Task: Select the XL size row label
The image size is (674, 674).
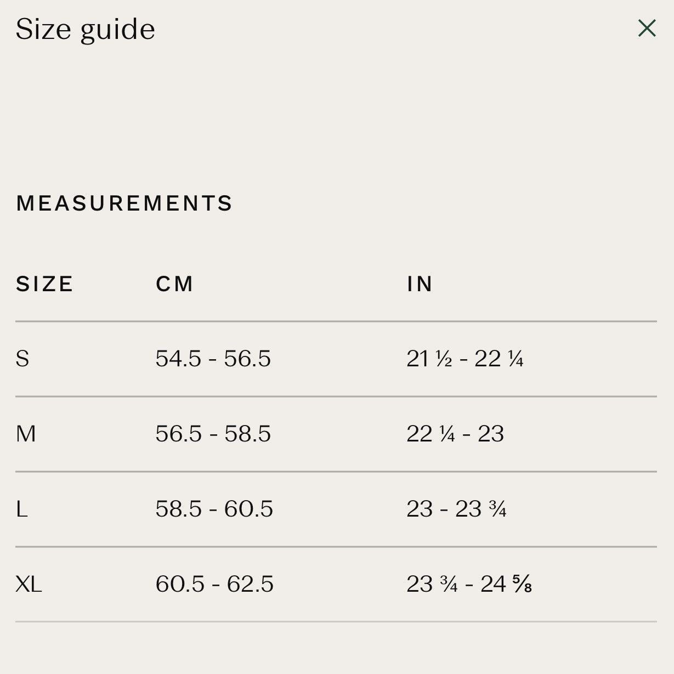Action: [x=29, y=584]
